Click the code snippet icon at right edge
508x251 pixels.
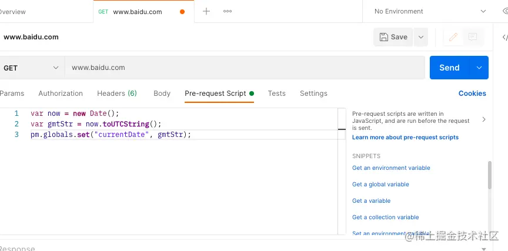[x=504, y=37]
